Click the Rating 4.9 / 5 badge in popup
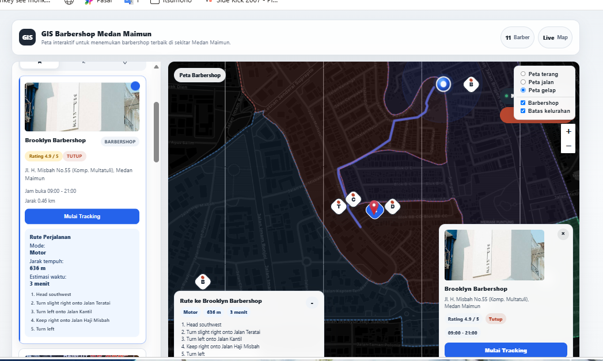603x361 pixels. pyautogui.click(x=464, y=319)
